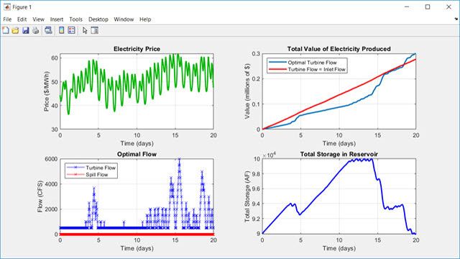Select 'Time (days)' label under Electricity Price plot
Viewport: 460px width, 259px height.
(x=137, y=143)
